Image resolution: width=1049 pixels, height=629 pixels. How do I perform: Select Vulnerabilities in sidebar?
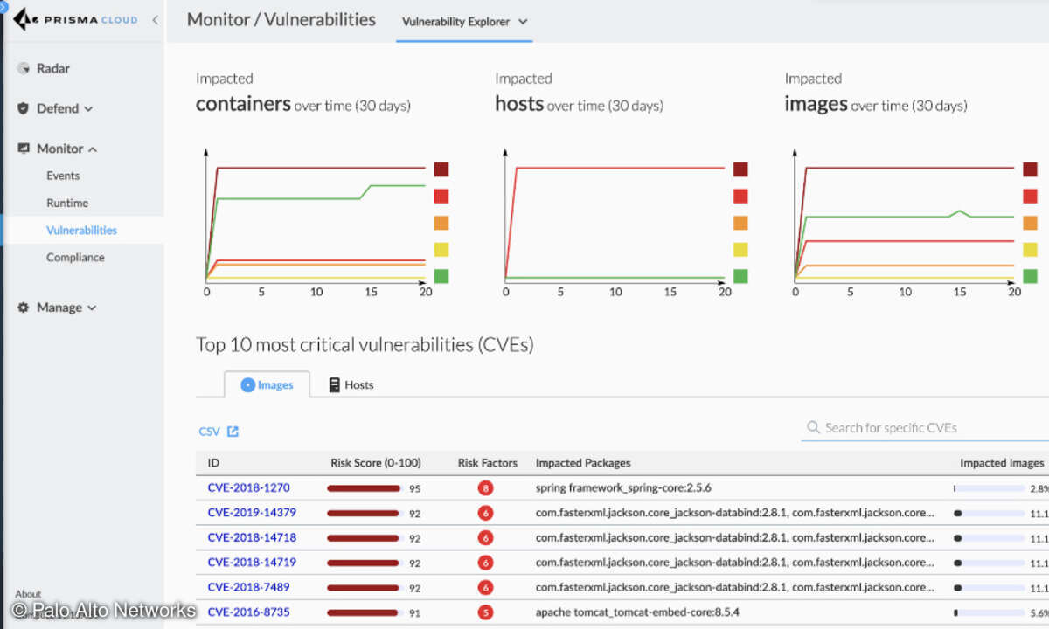click(x=81, y=230)
